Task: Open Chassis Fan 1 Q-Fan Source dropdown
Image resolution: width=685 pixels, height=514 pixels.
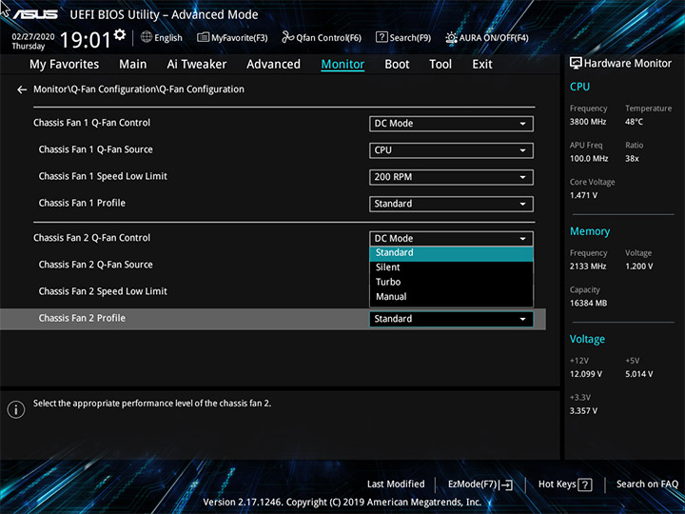Action: (x=451, y=150)
